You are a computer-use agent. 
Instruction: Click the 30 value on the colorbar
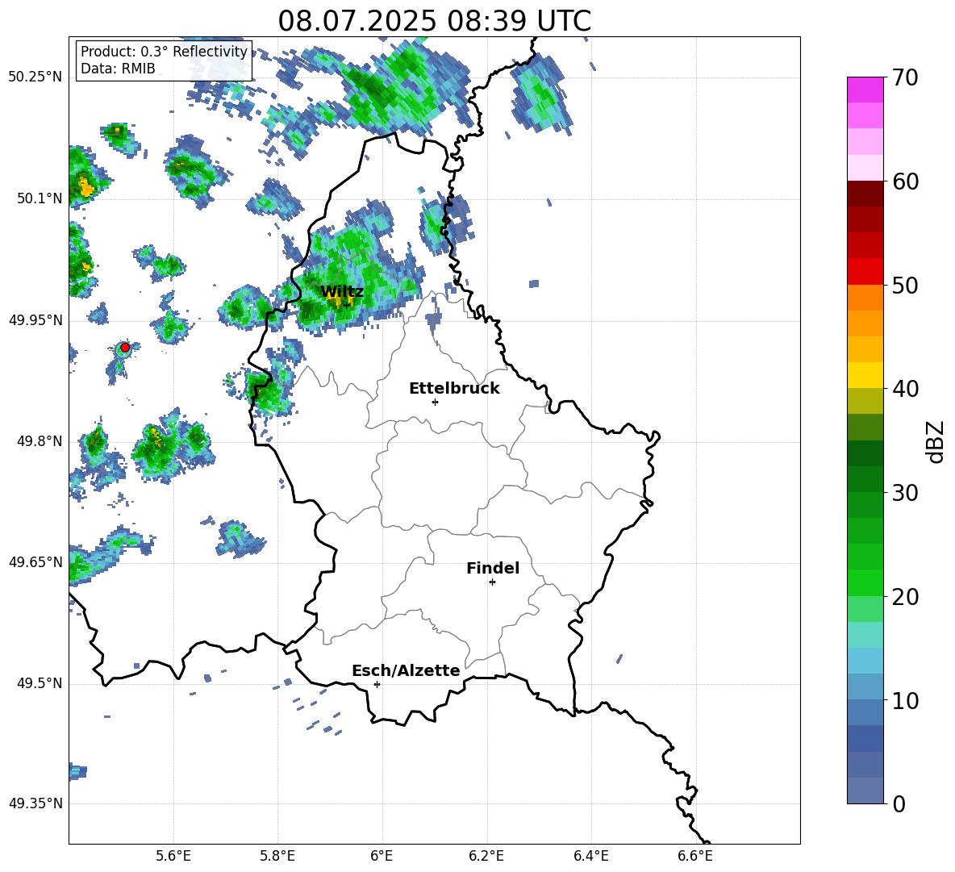[x=905, y=493]
